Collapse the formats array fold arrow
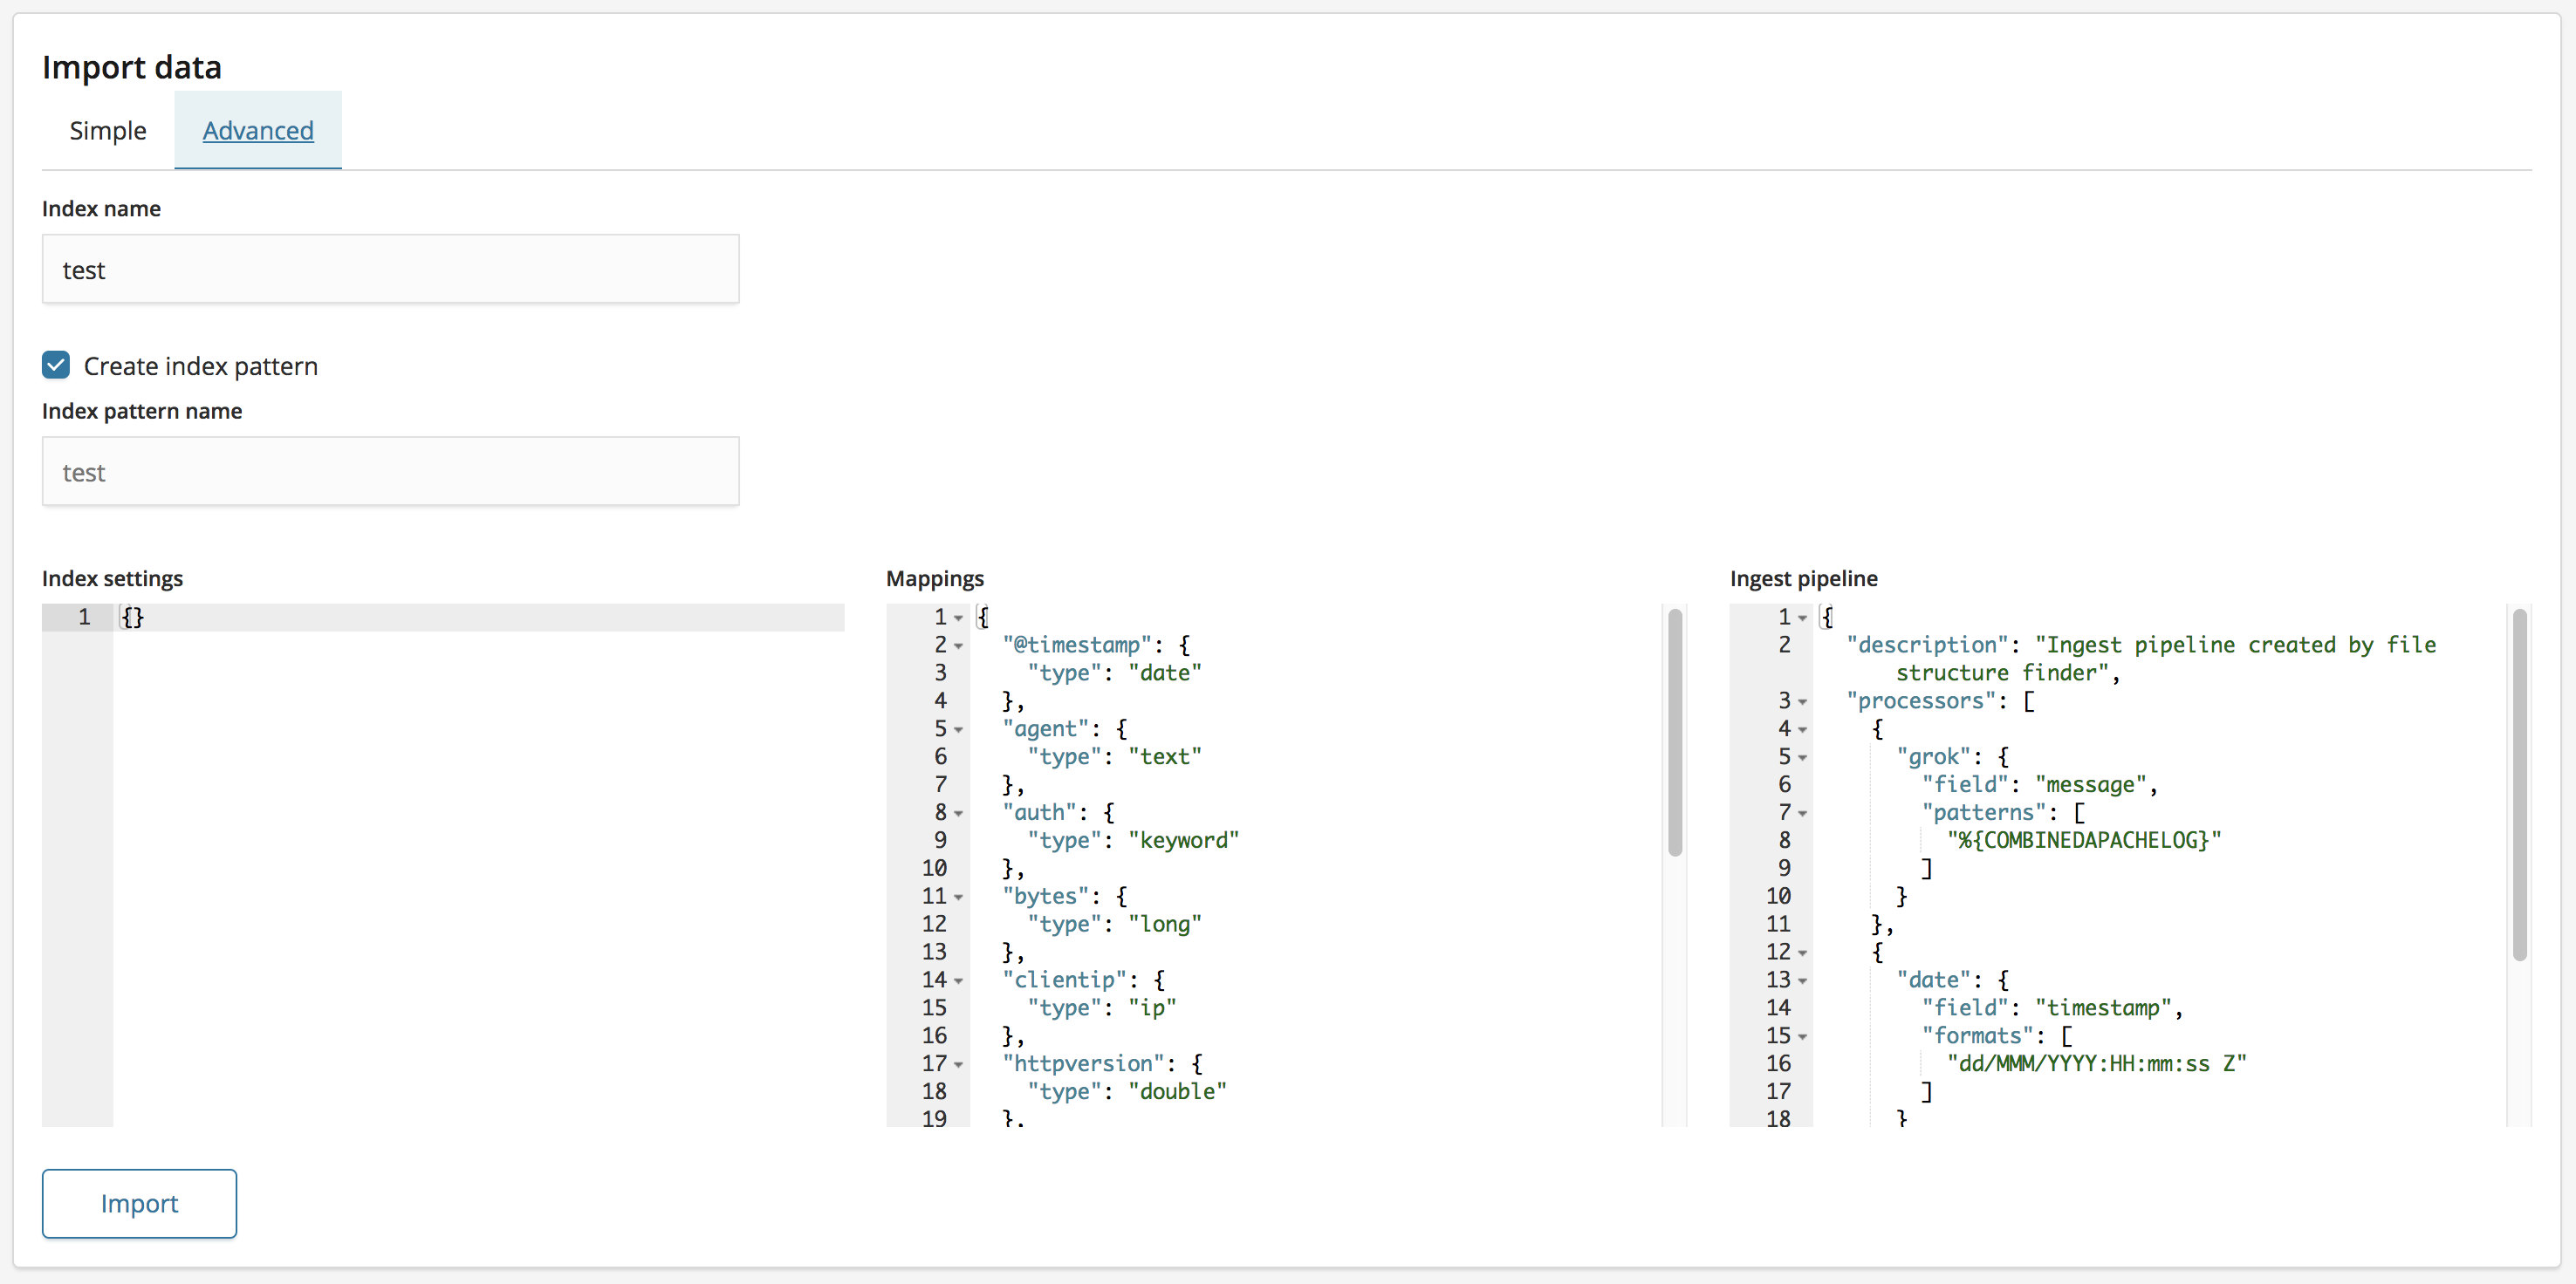The height and width of the screenshot is (1284, 2576). click(1802, 1038)
